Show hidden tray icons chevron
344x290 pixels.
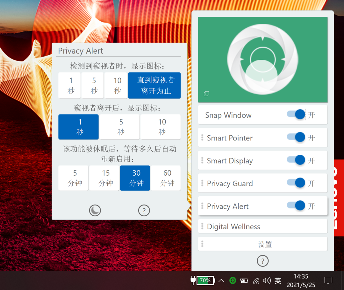pyautogui.click(x=221, y=280)
